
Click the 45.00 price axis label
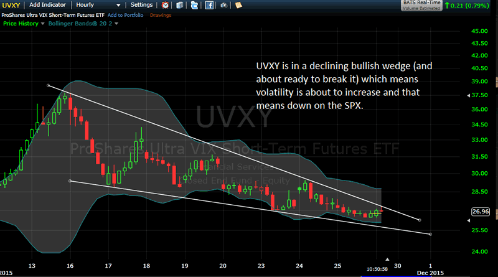tap(479, 31)
